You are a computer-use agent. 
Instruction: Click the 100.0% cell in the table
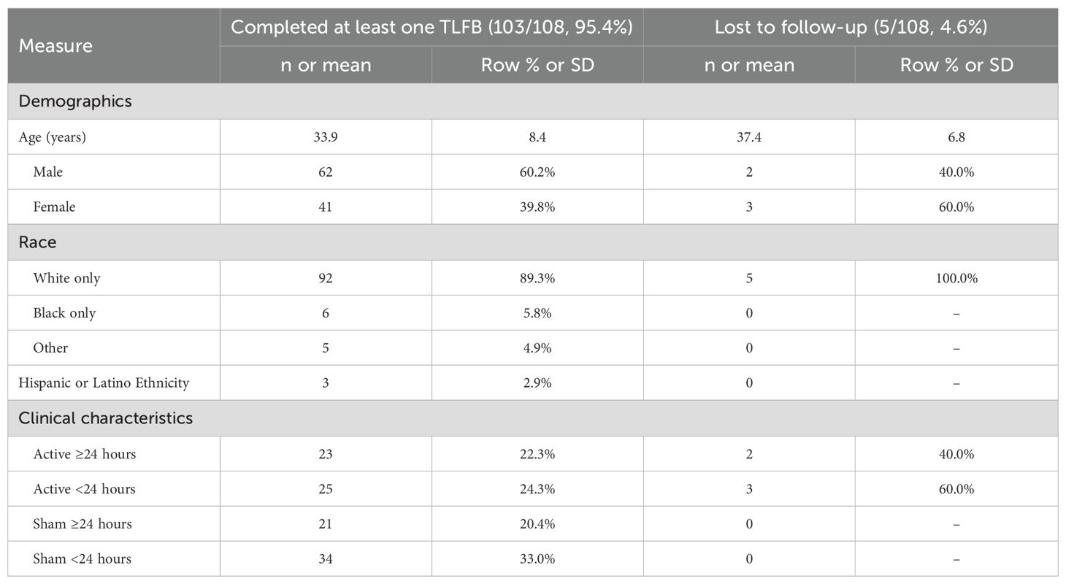tap(956, 278)
